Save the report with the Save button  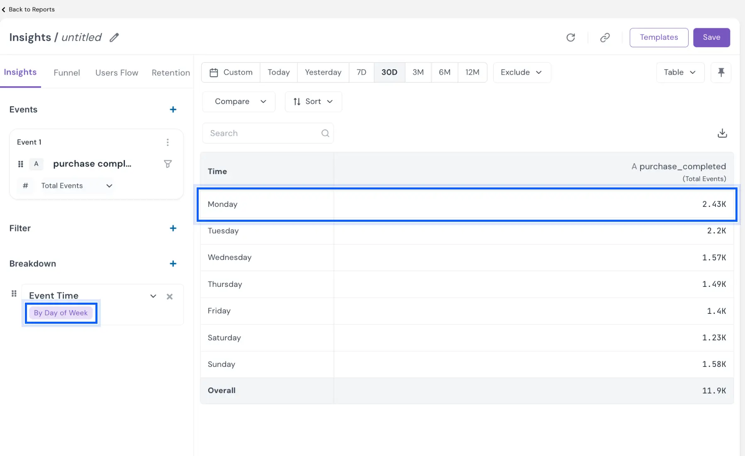pos(711,37)
